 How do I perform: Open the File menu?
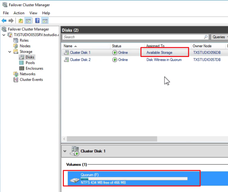pos(6,13)
